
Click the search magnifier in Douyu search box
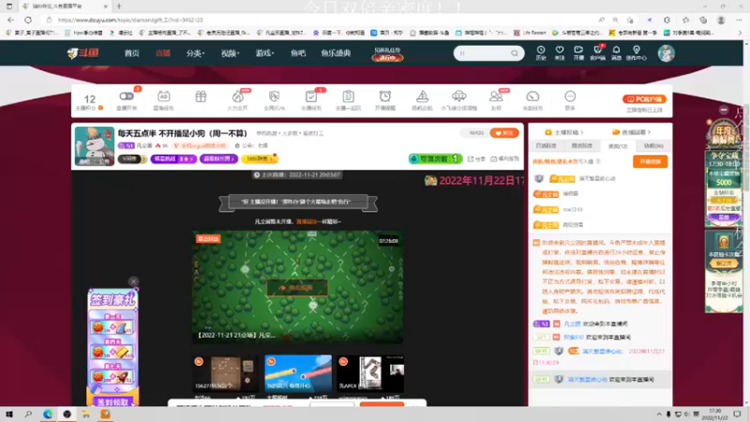point(514,53)
